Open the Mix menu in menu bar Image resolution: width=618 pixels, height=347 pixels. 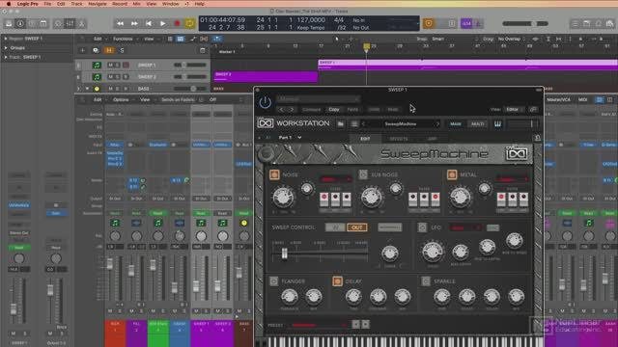(136, 4)
